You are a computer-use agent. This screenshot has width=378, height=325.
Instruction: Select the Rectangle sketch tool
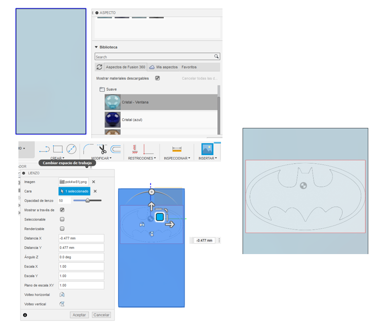click(58, 149)
